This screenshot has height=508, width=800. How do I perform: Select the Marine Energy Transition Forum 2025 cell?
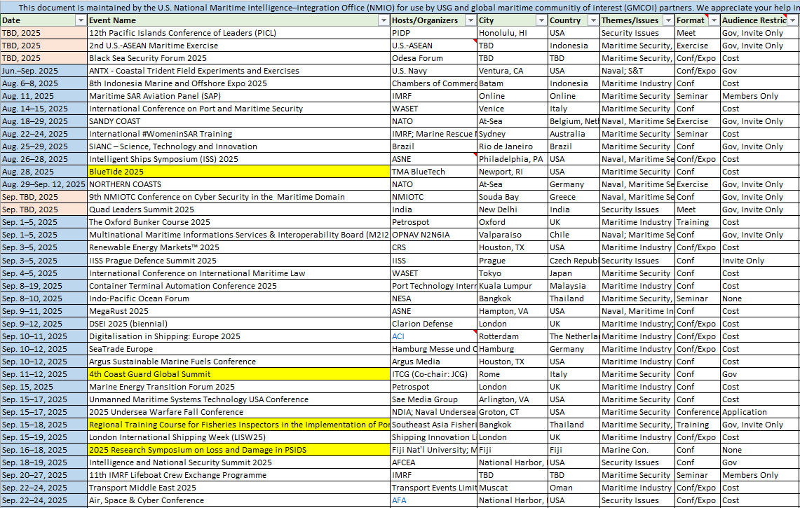(239, 387)
